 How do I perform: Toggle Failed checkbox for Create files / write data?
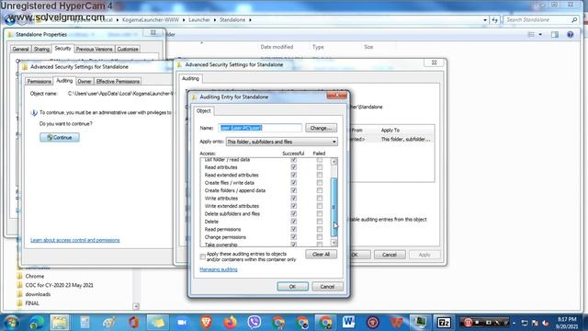(x=320, y=183)
